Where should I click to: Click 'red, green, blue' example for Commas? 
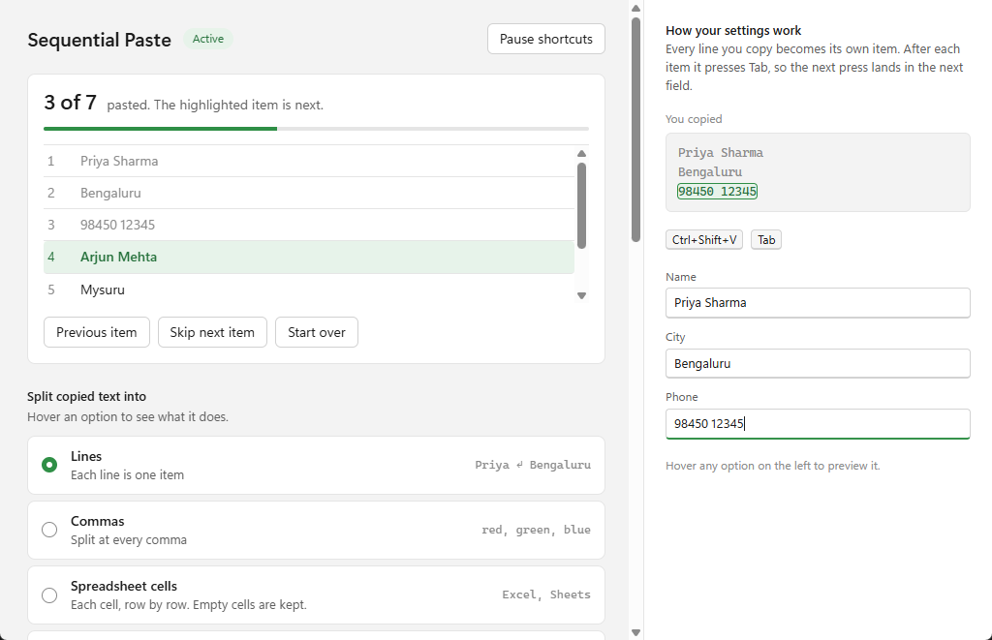click(x=536, y=530)
